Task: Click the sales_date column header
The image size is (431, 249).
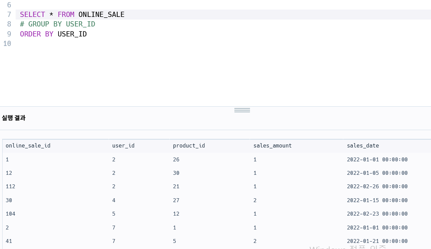Action: click(x=363, y=146)
